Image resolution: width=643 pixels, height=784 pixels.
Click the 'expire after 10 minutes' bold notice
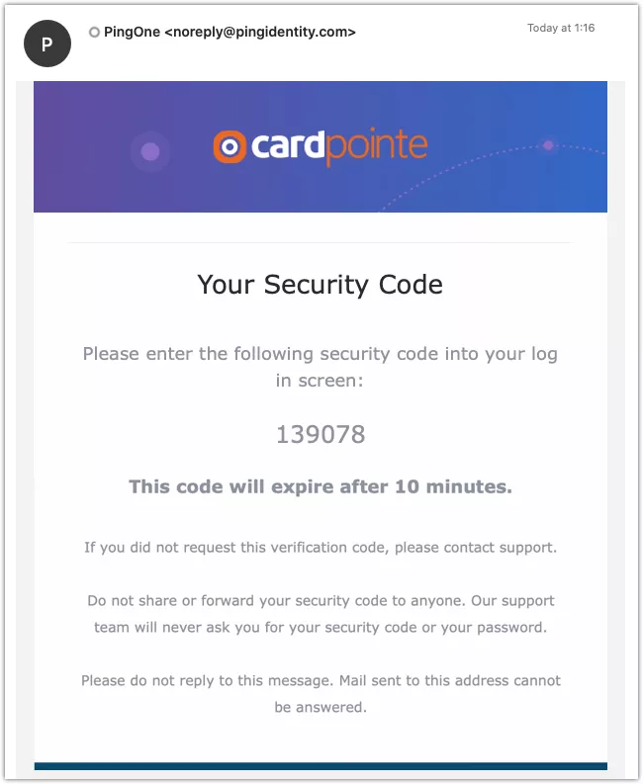coord(321,486)
